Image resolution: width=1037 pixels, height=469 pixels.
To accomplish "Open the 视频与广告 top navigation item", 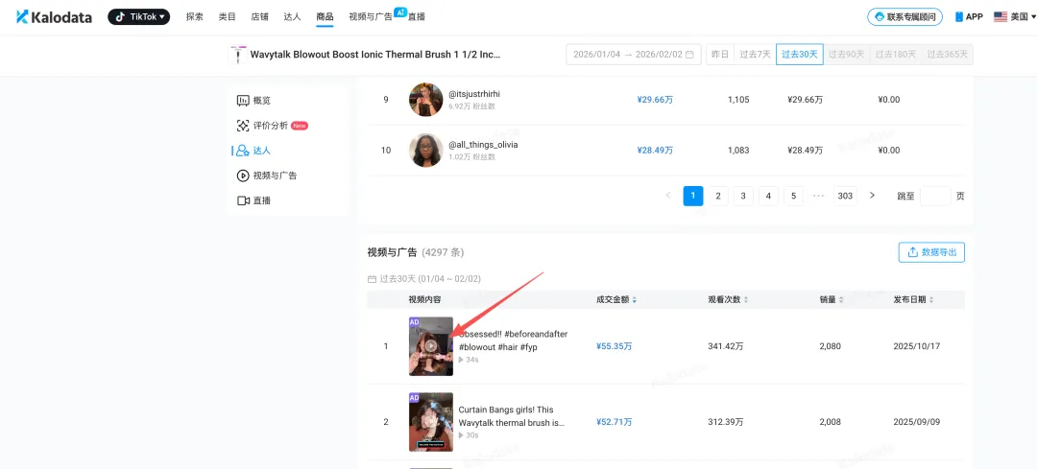I will pos(371,17).
